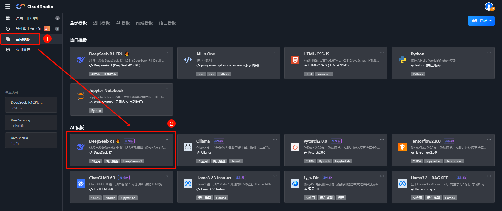Open more options on 混元 Dit card

coord(382,176)
